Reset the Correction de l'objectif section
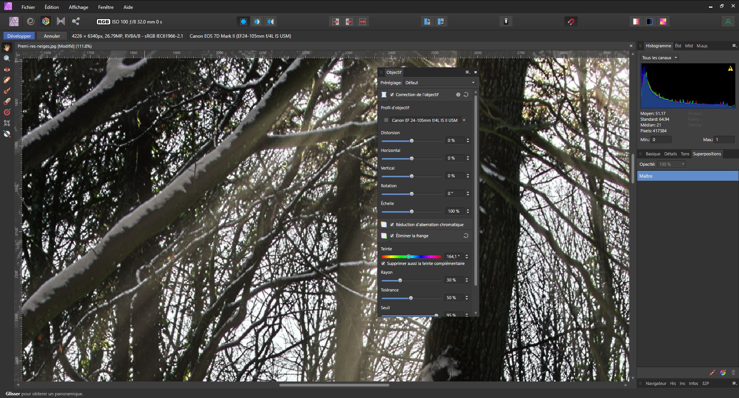 point(466,95)
